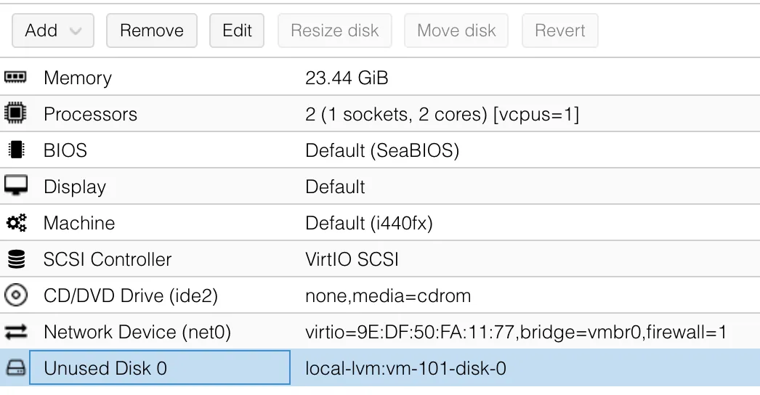
Task: Click the SCSI Controller database icon
Action: point(16,258)
